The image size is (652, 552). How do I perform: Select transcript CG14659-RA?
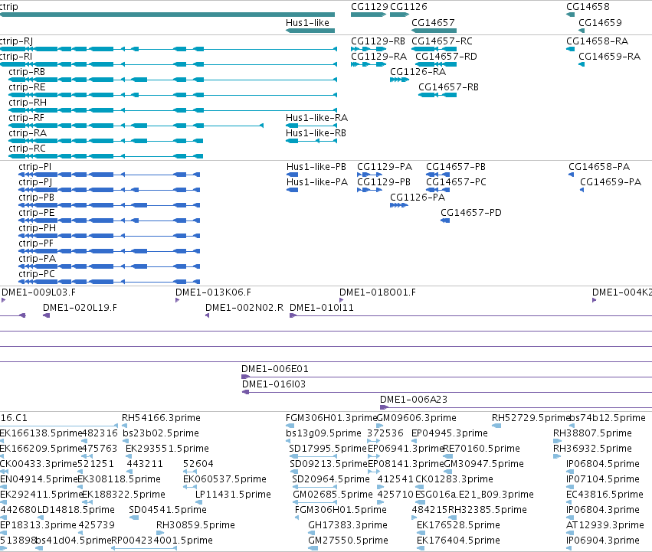pyautogui.click(x=582, y=64)
